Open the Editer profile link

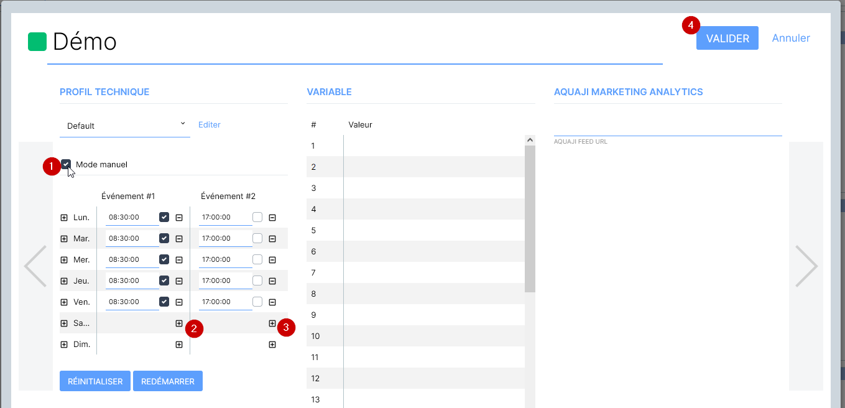click(x=210, y=125)
